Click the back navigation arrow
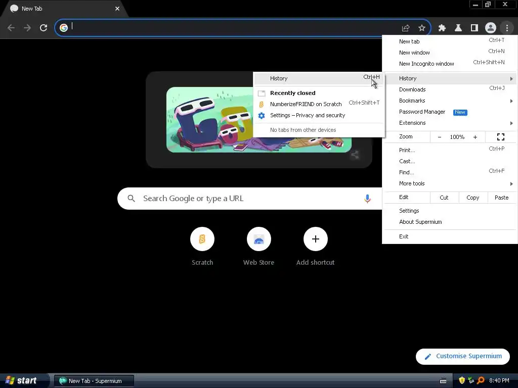518x388 pixels. point(11,28)
